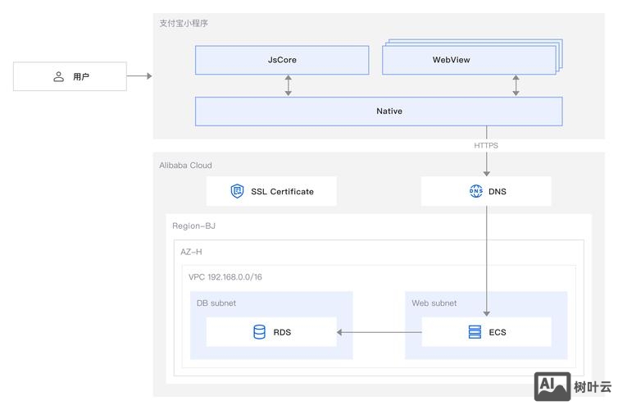Click the RDS database cylinder icon
Screen dimensions: 618x410
pos(260,332)
